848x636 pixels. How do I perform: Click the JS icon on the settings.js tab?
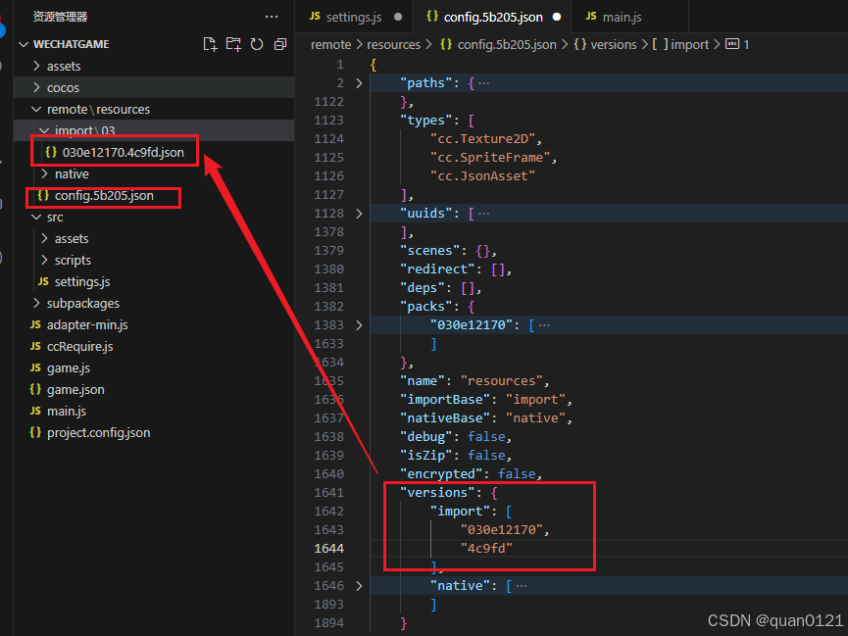click(316, 16)
